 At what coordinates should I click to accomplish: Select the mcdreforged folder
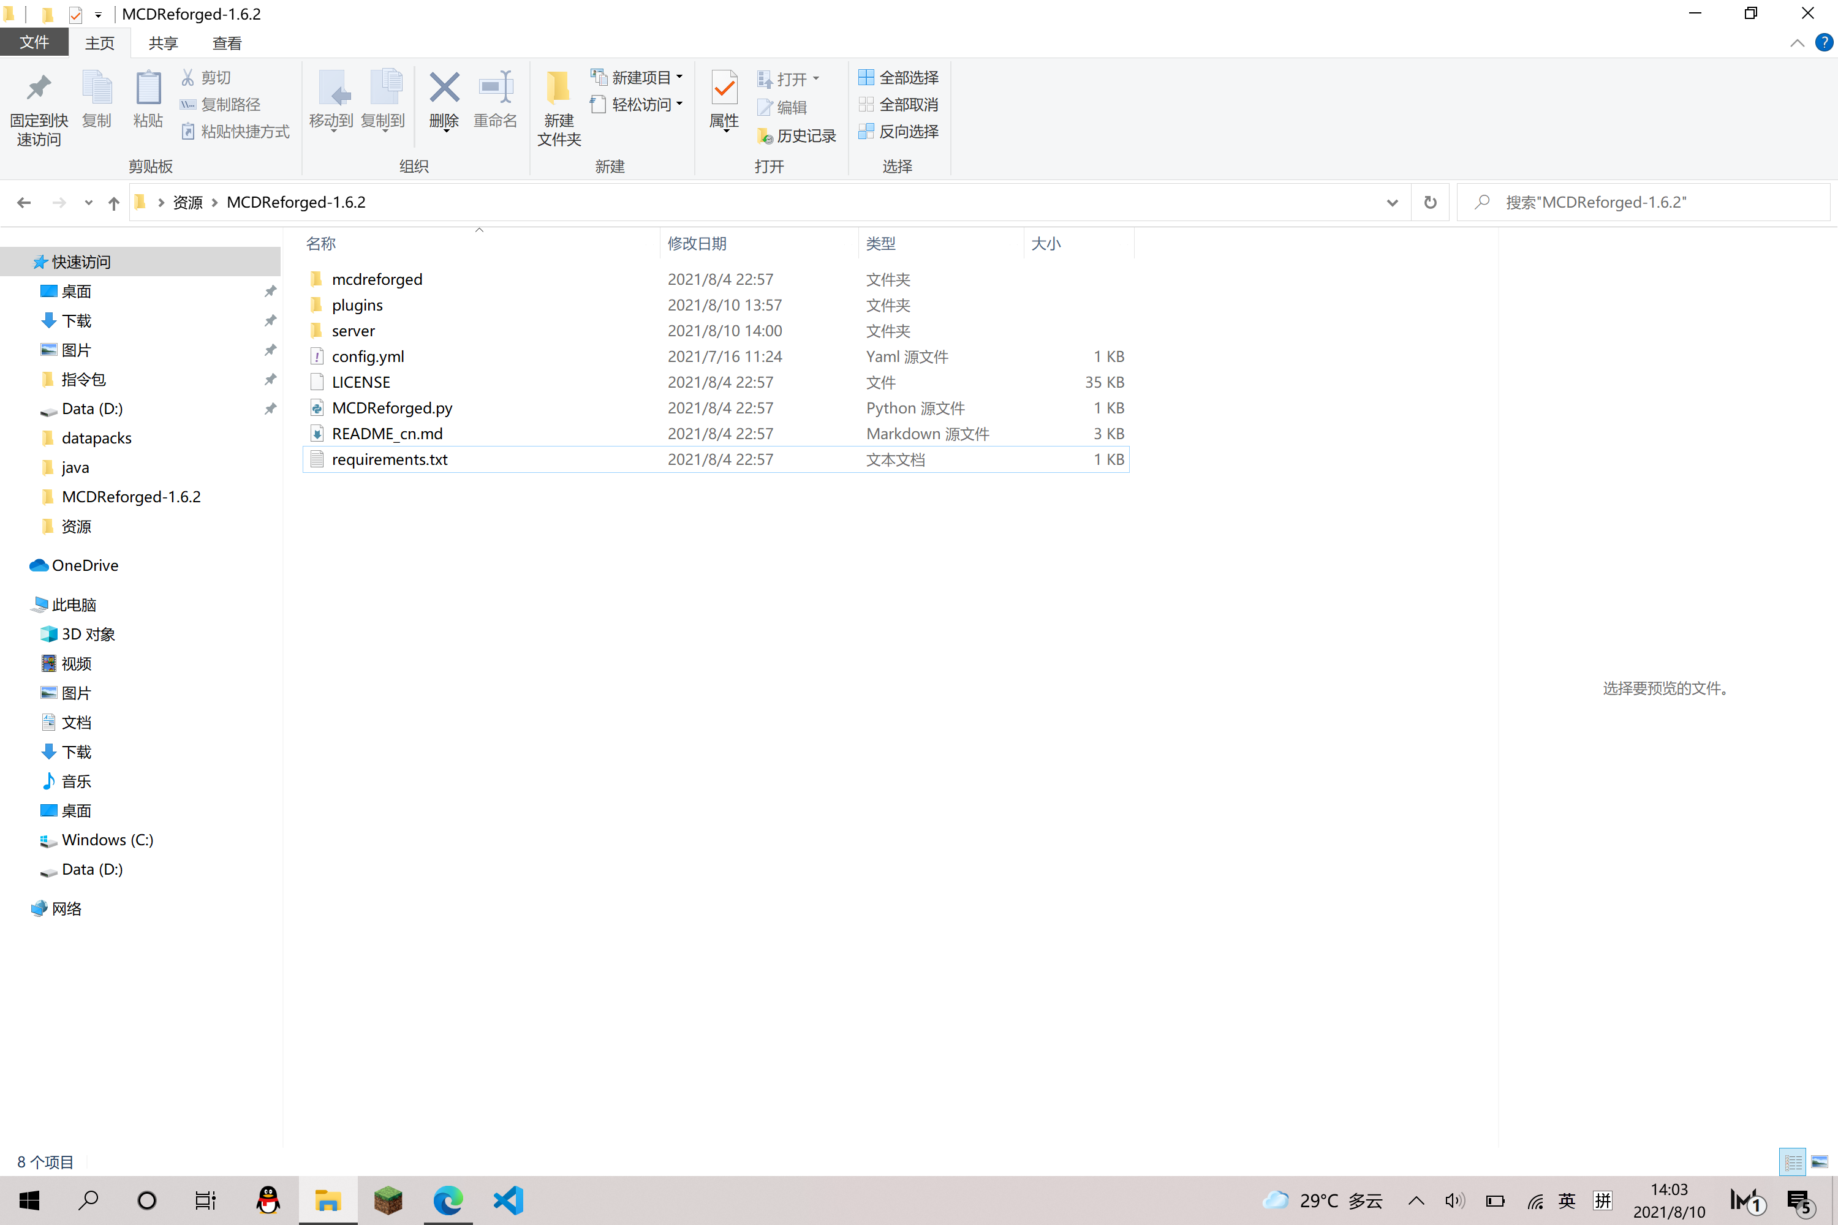[716, 279]
